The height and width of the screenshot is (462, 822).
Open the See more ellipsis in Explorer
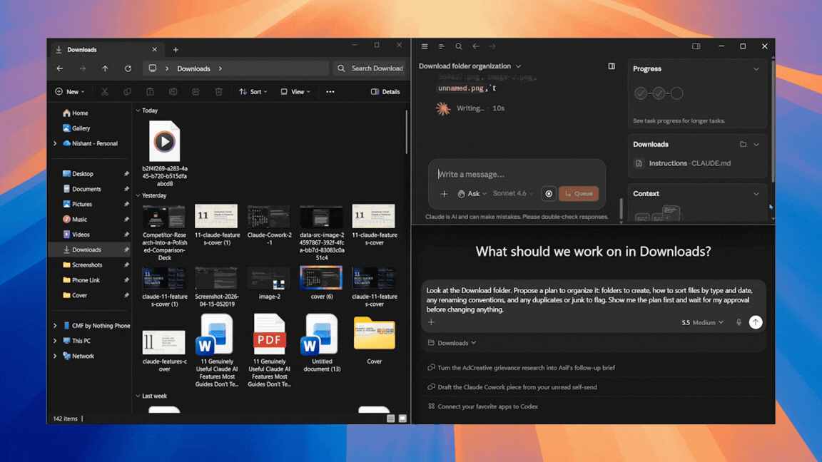[x=330, y=92]
